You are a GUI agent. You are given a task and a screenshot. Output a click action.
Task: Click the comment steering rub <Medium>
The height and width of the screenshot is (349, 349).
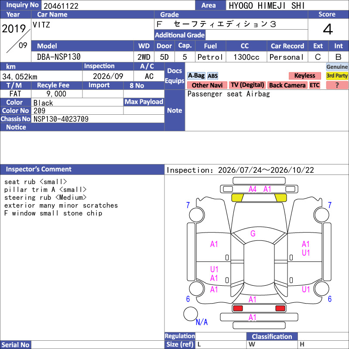(45, 198)
